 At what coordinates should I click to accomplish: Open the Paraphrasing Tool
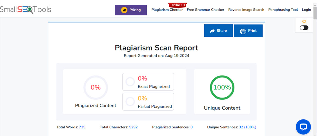[283, 10]
